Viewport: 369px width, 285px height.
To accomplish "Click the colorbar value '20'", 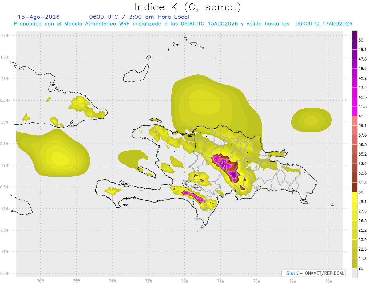I will tap(361, 268).
